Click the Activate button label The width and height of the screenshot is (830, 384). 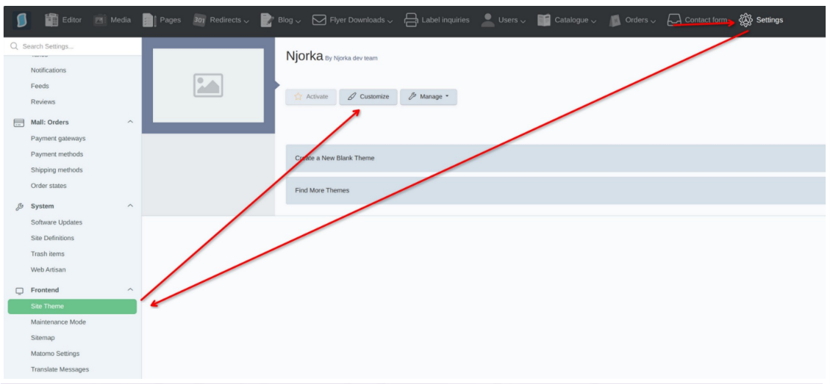(x=317, y=97)
